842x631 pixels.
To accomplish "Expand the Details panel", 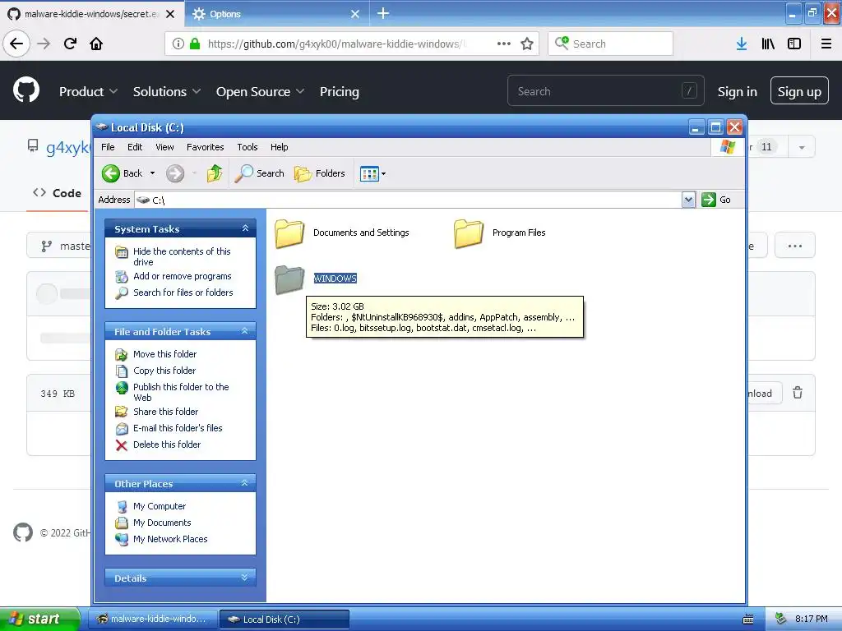I will [245, 578].
